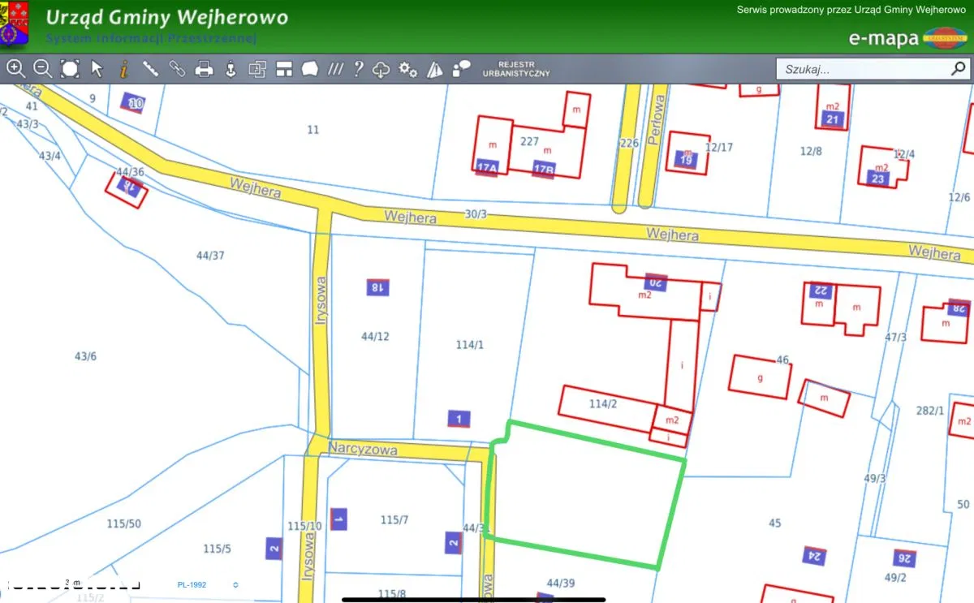This screenshot has height=603, width=974.
Task: Activate the object info tool
Action: coord(123,69)
